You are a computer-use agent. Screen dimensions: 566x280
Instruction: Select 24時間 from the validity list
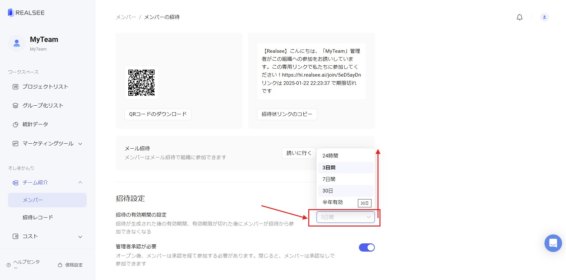(x=346, y=156)
